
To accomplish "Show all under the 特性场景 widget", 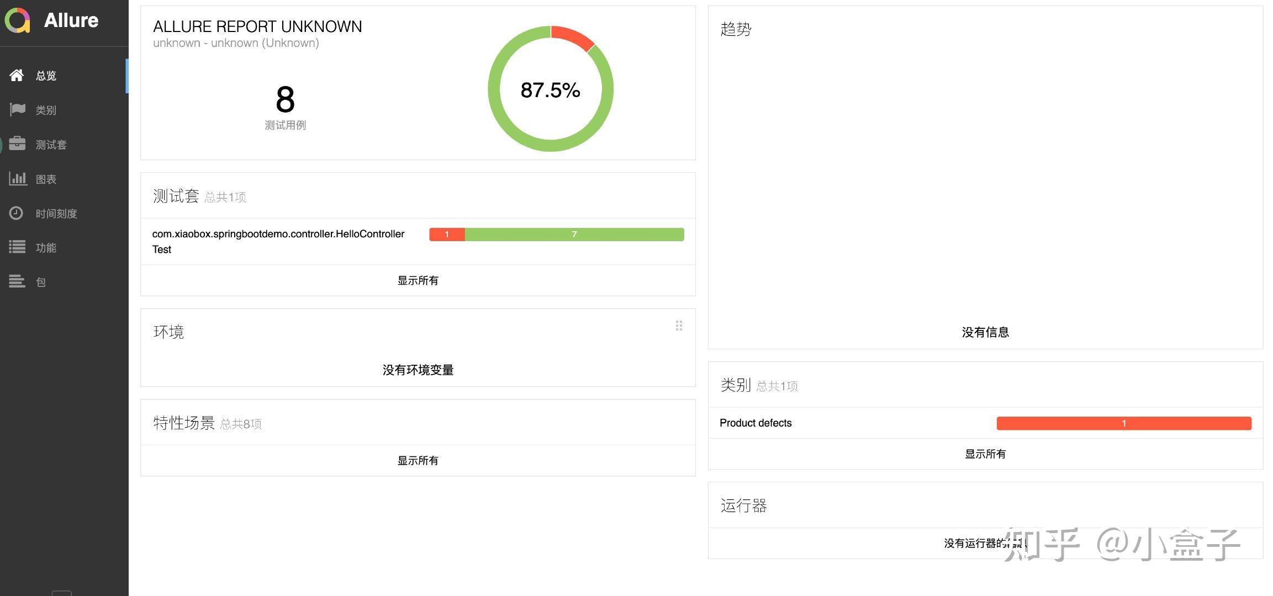I will (x=418, y=460).
